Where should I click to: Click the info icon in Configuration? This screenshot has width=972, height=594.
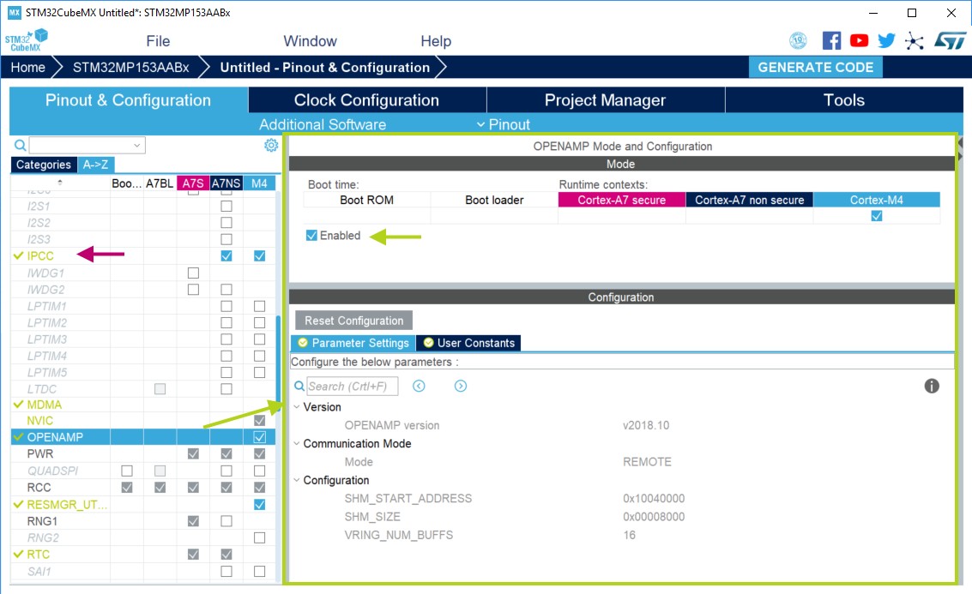pyautogui.click(x=931, y=386)
